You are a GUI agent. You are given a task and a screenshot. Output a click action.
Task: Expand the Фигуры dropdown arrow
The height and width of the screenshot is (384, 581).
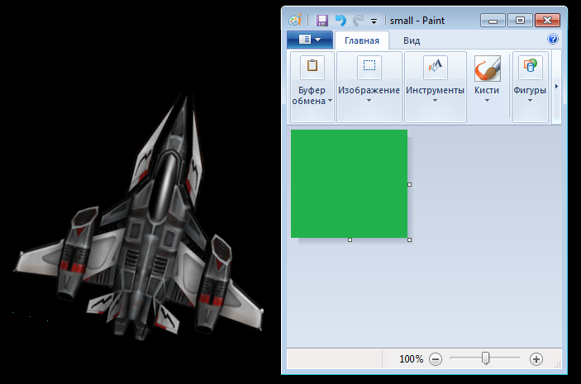pos(530,101)
